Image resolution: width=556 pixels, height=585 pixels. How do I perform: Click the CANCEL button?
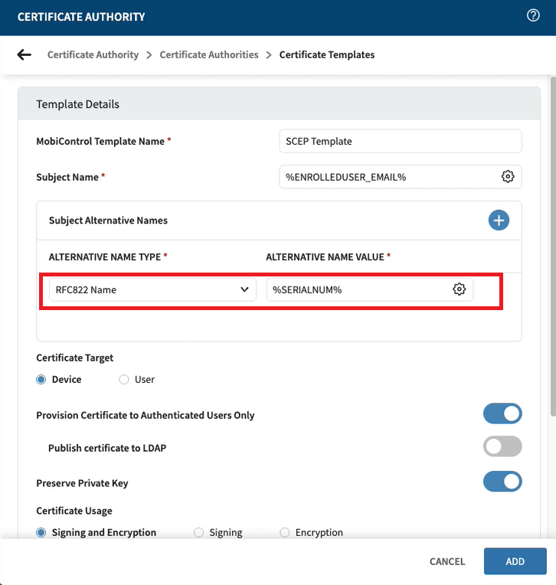coord(447,561)
